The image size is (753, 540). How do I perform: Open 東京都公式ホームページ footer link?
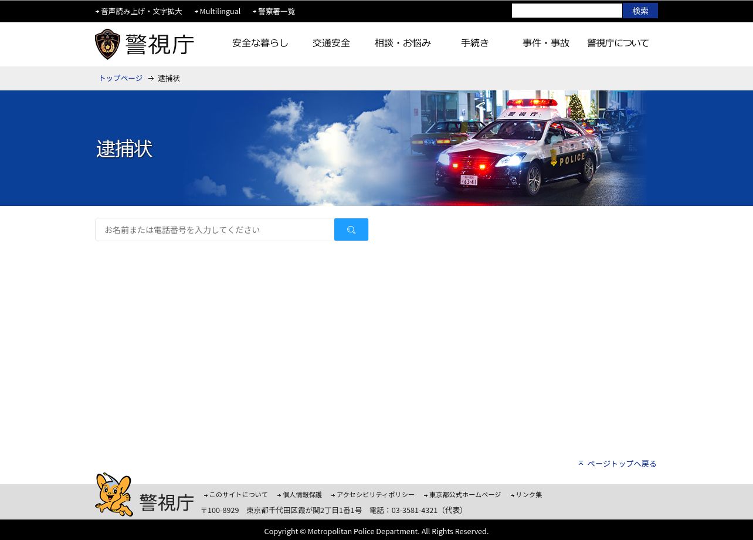pyautogui.click(x=465, y=495)
